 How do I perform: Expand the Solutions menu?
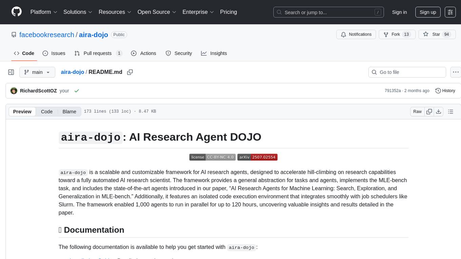coord(78,12)
